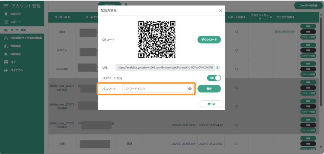Click the パスワードを入力 field

(x=158, y=89)
